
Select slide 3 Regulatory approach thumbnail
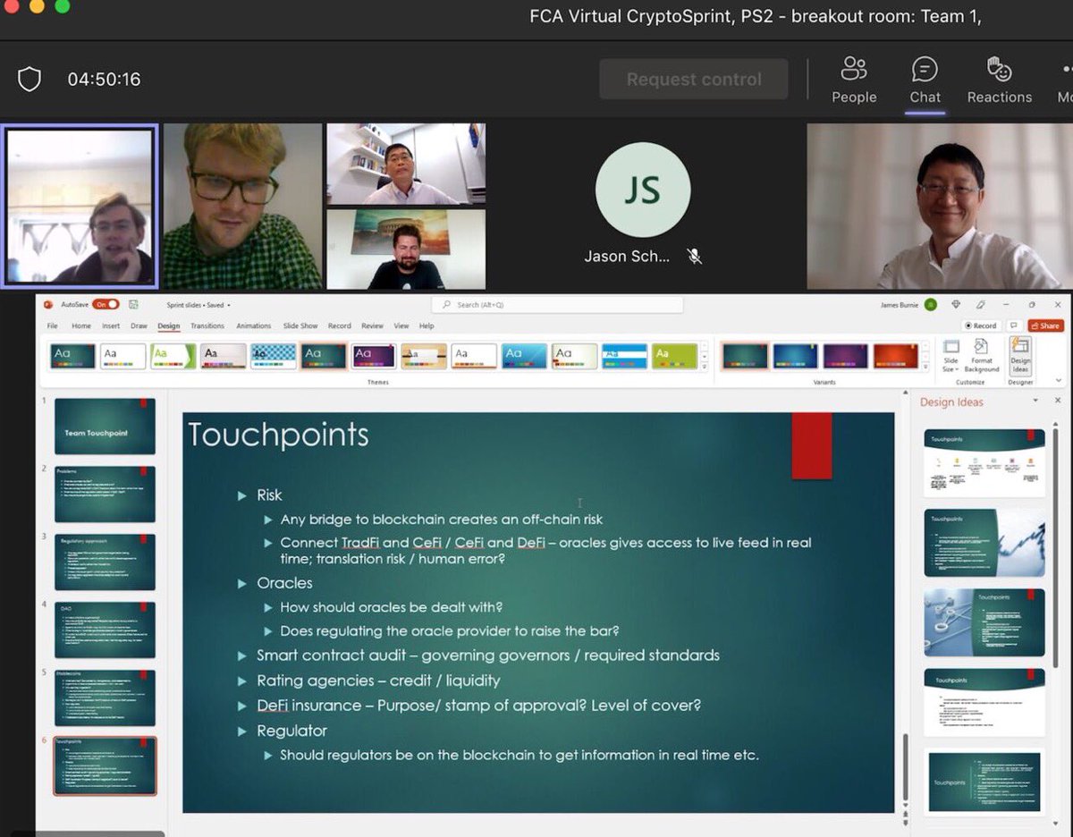105,562
